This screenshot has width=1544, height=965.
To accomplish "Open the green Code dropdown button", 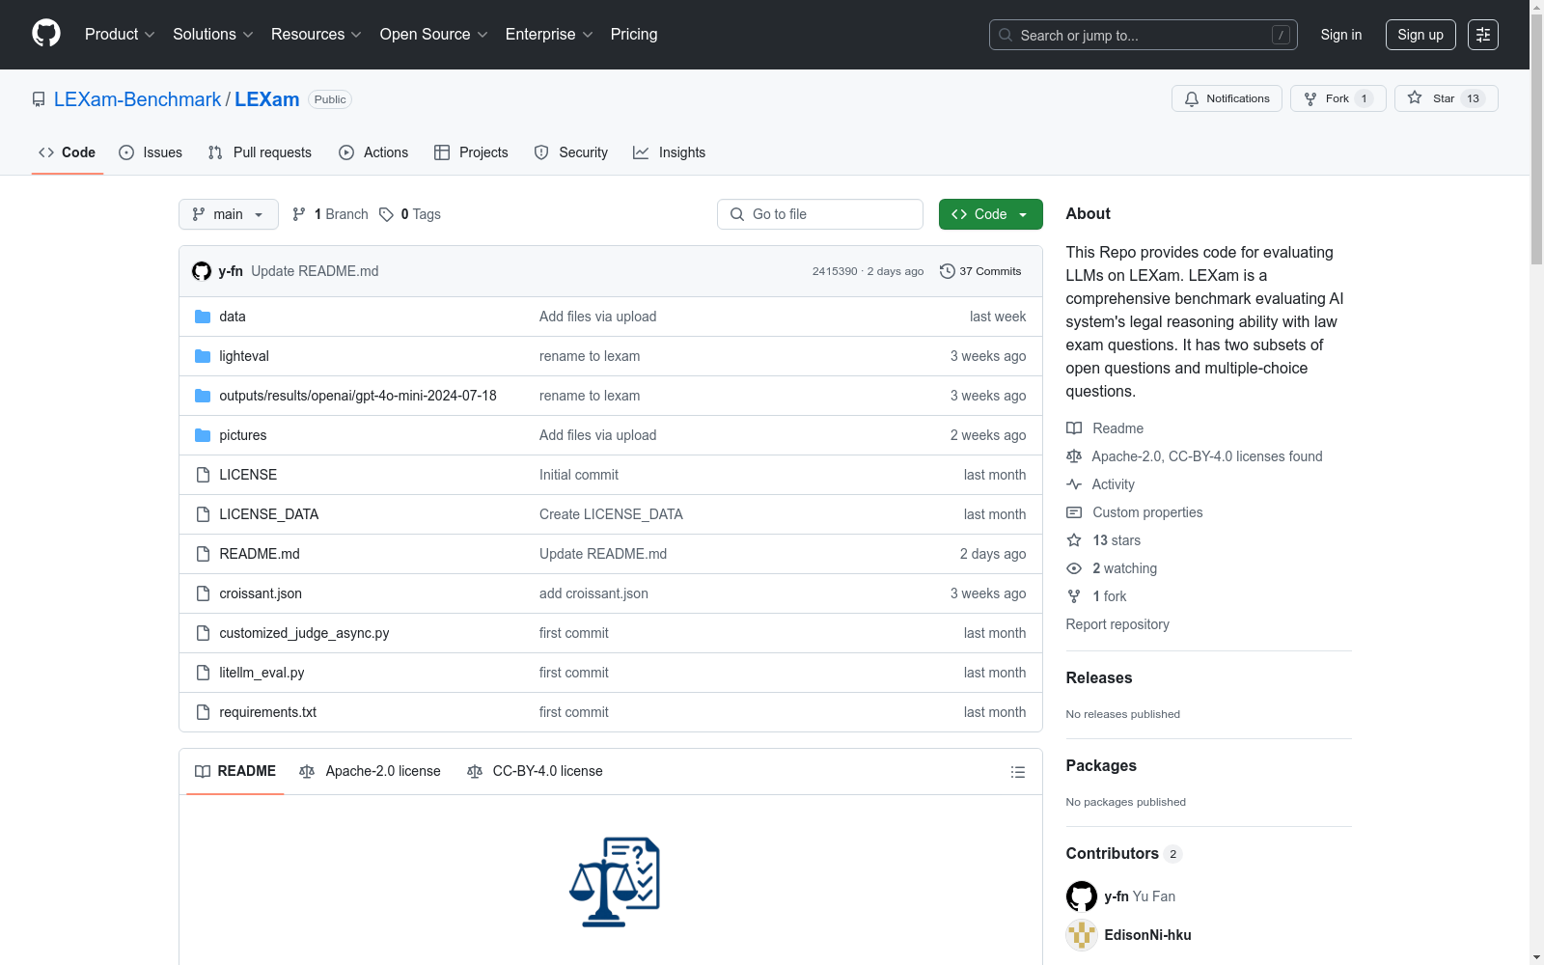I will click(991, 214).
